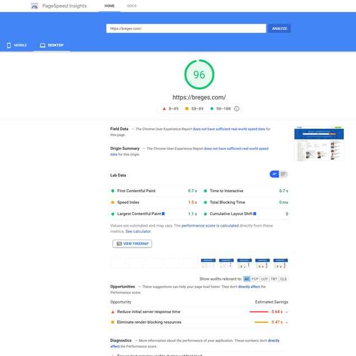Click the 'https://breges.com/' heading under the score
The height and width of the screenshot is (356, 356).
199,97
